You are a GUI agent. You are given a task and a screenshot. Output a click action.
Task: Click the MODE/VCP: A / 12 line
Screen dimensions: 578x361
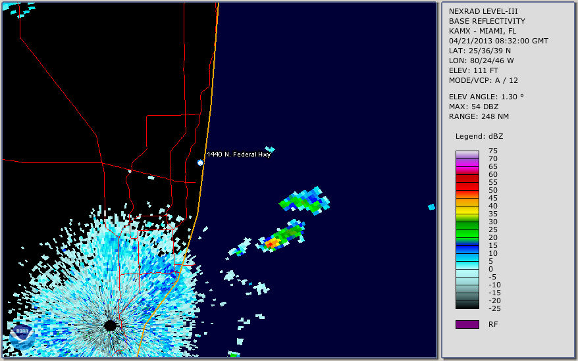(483, 80)
